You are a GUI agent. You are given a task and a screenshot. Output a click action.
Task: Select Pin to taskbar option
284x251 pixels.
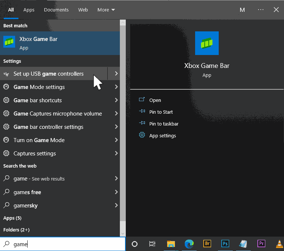(164, 124)
